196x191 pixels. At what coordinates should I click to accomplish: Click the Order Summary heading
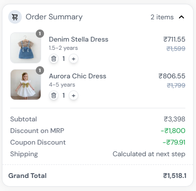point(54,17)
